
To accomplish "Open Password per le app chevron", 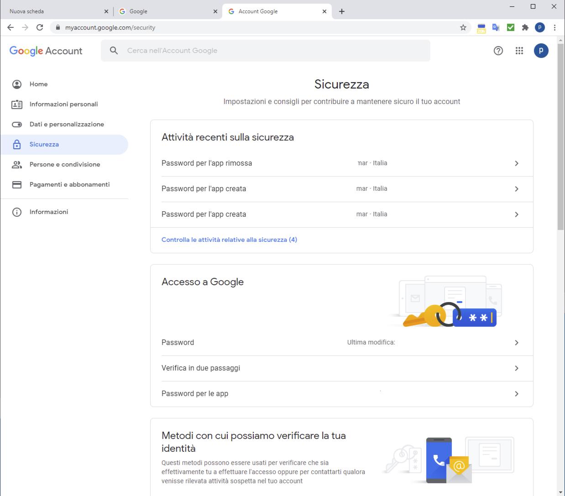I will [517, 394].
